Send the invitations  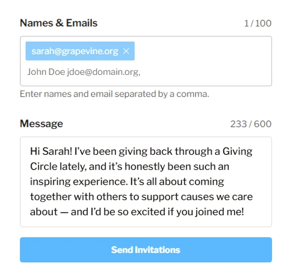pos(146,250)
